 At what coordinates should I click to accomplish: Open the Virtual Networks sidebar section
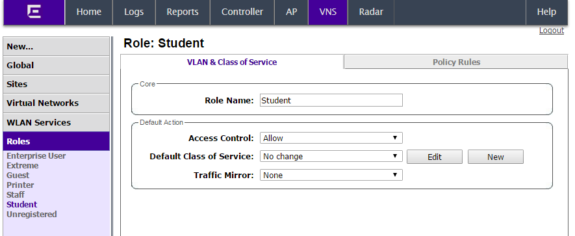[56, 103]
